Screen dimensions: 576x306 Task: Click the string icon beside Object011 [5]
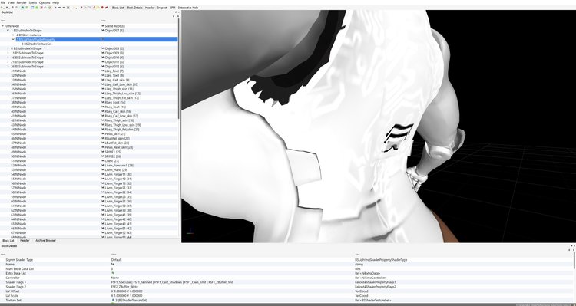tap(102, 62)
